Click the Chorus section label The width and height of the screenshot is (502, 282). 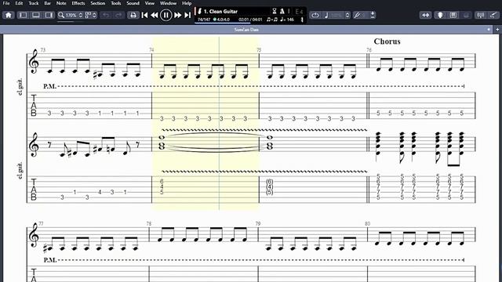[387, 42]
